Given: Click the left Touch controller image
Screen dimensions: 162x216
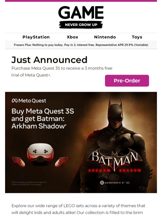Looking at the screenshot, I should click(18, 162).
